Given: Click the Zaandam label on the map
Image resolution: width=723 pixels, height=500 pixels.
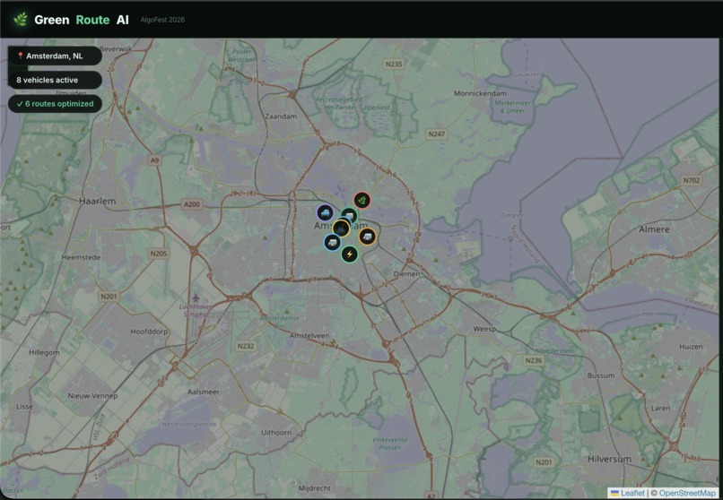Looking at the screenshot, I should [x=281, y=116].
